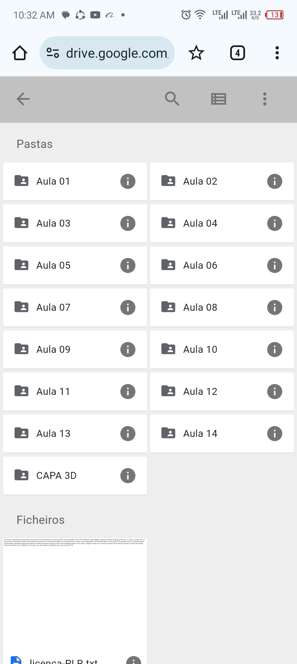297x664 pixels.
Task: Open Drive more options menu
Action: click(265, 99)
